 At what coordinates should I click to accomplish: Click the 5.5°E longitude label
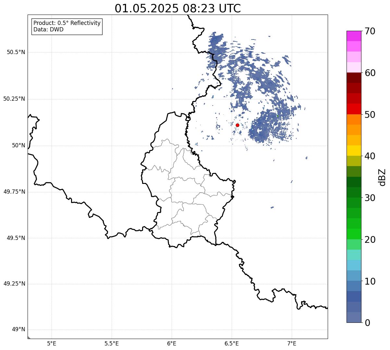[x=112, y=344]
